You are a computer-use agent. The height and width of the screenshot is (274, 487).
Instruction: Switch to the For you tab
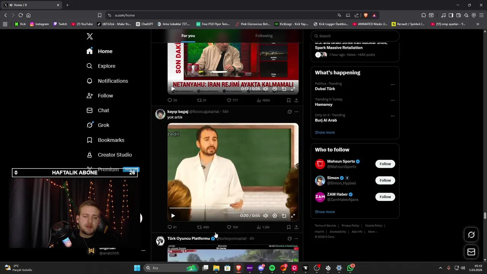click(188, 36)
